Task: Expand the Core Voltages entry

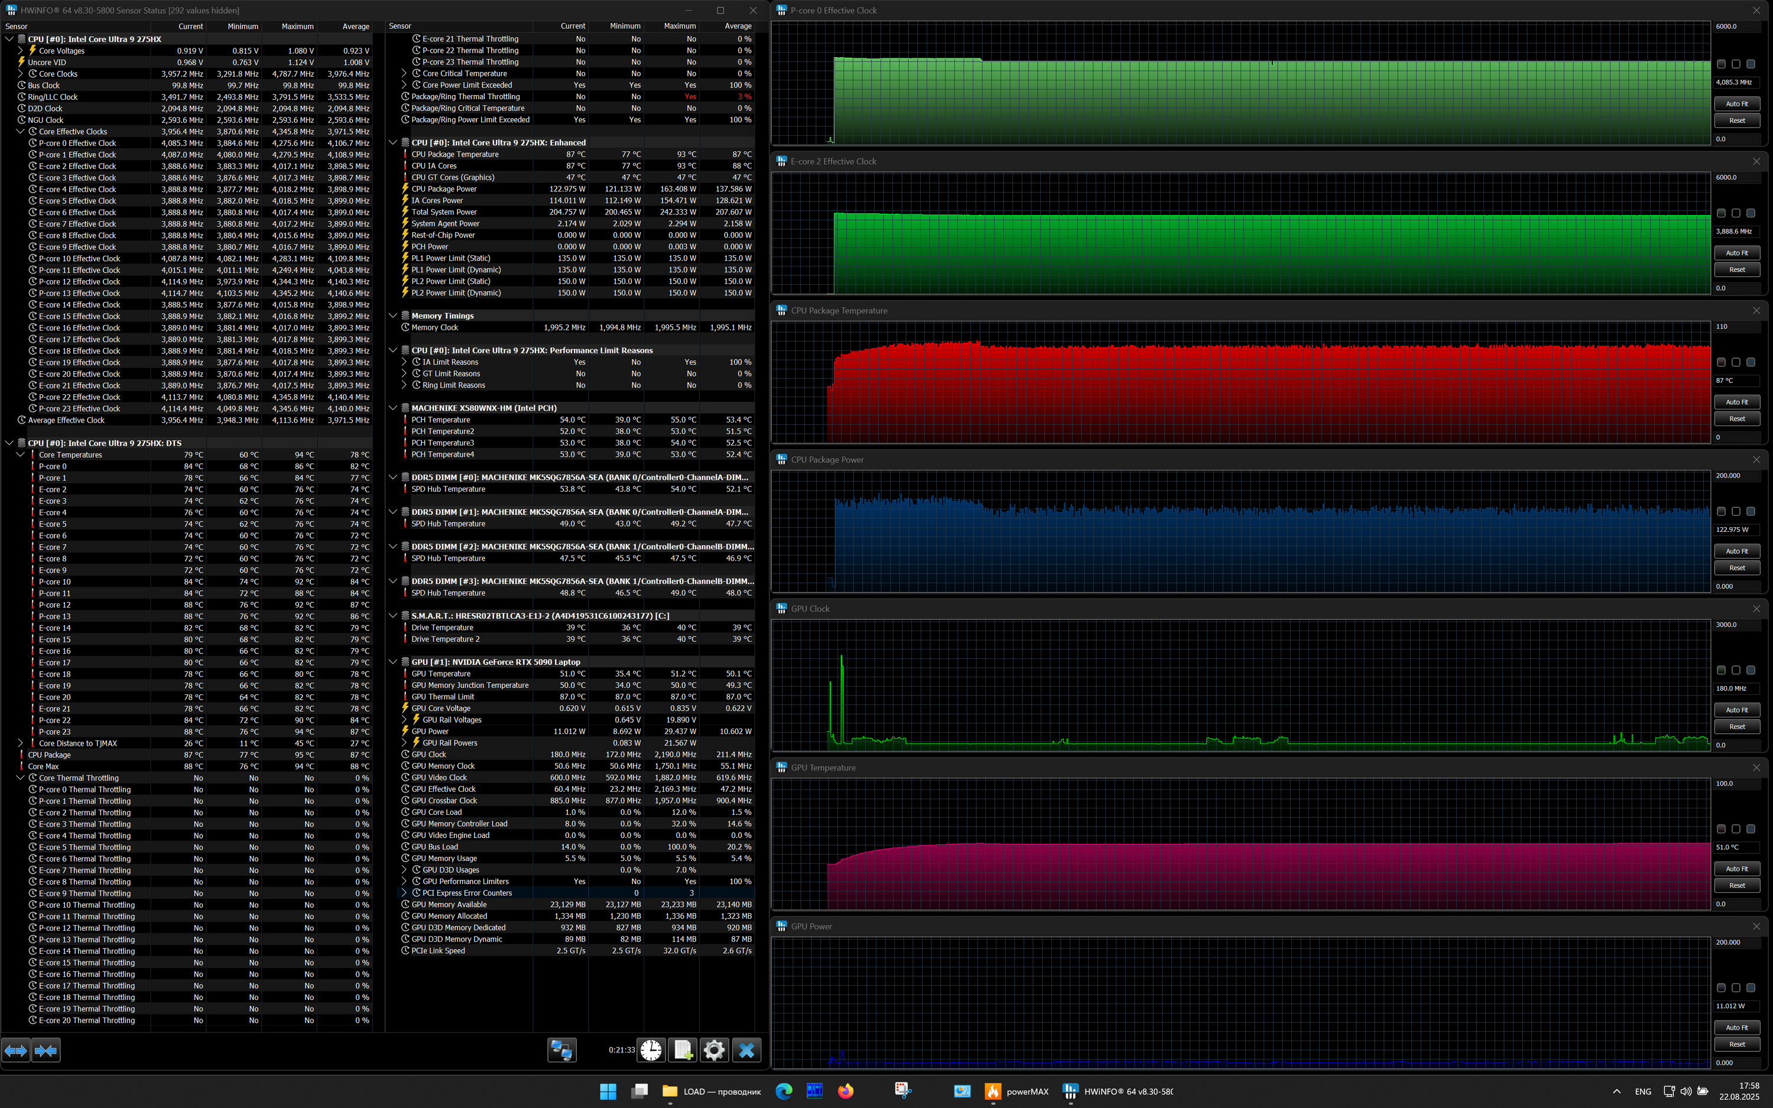Action: [21, 51]
